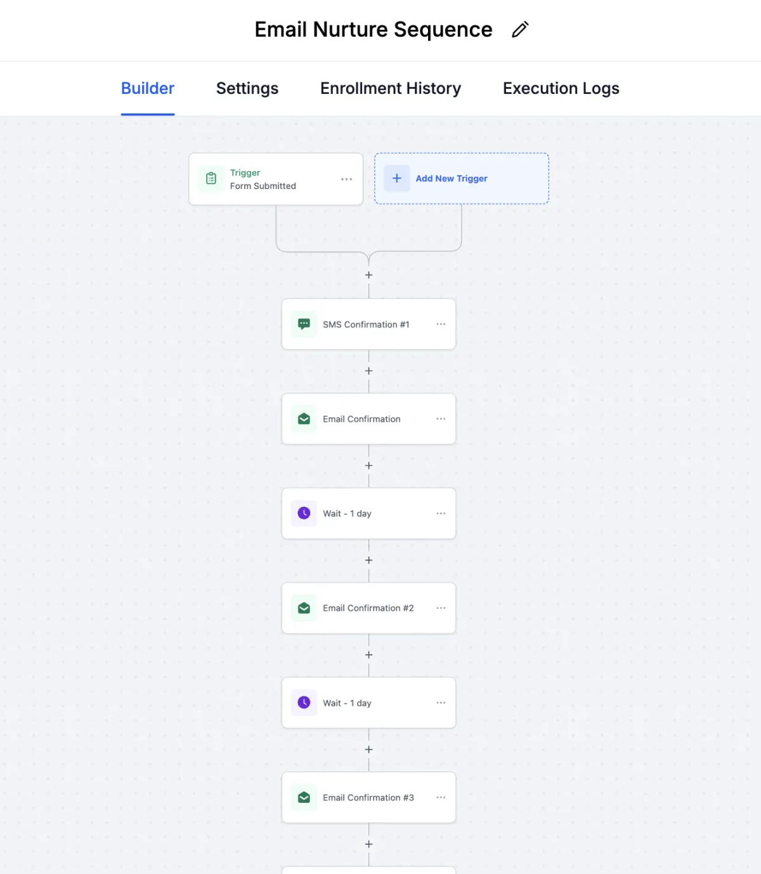This screenshot has width=761, height=874.
Task: Open Email Confirmation #3 three-dot menu
Action: click(x=441, y=797)
